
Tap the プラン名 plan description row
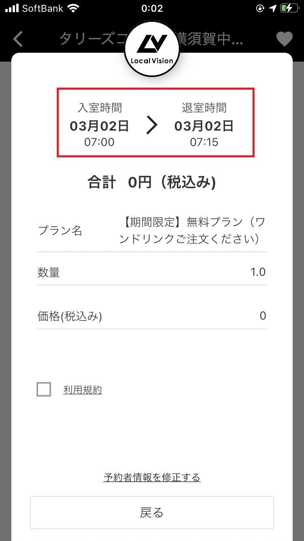click(152, 230)
